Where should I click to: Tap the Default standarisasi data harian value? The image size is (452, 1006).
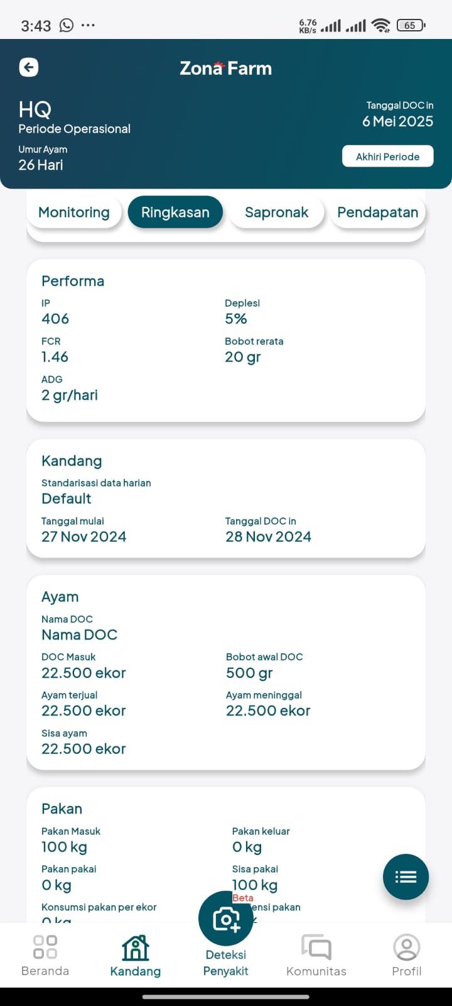click(x=67, y=499)
